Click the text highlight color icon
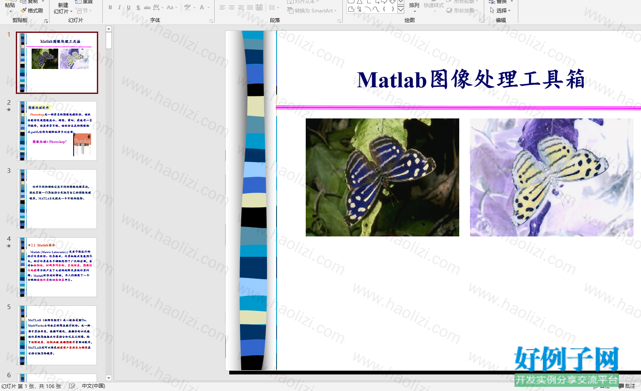 tap(188, 7)
